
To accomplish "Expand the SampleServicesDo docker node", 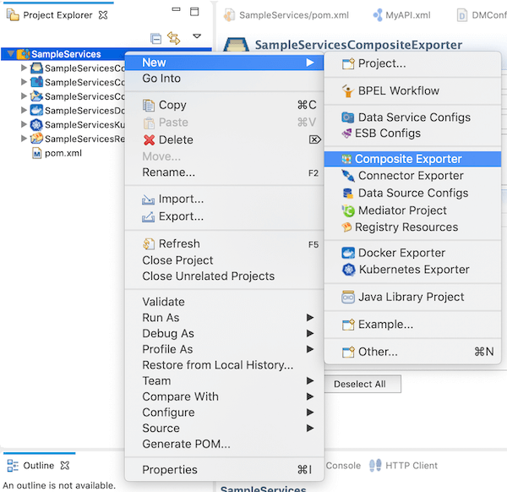I will click(24, 110).
